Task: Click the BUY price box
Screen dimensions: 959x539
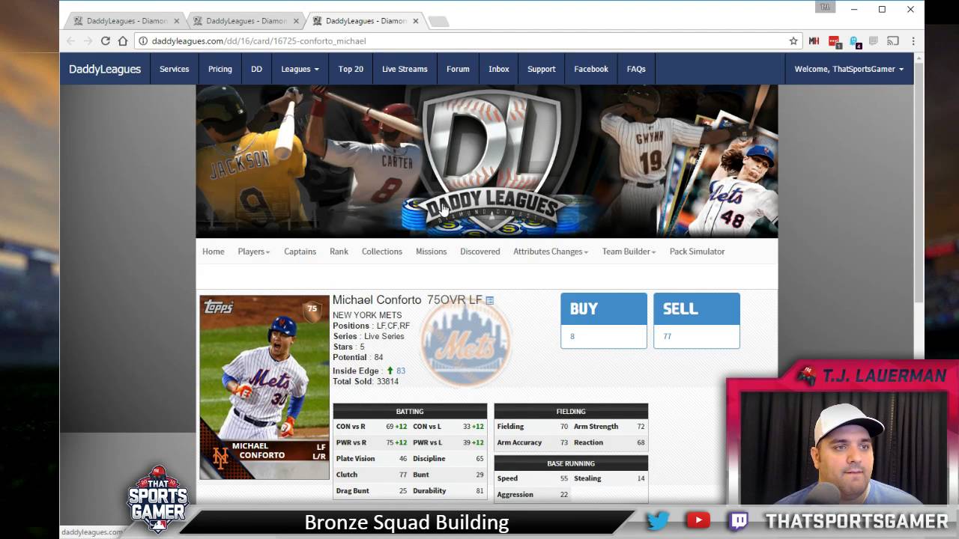Action: click(604, 320)
